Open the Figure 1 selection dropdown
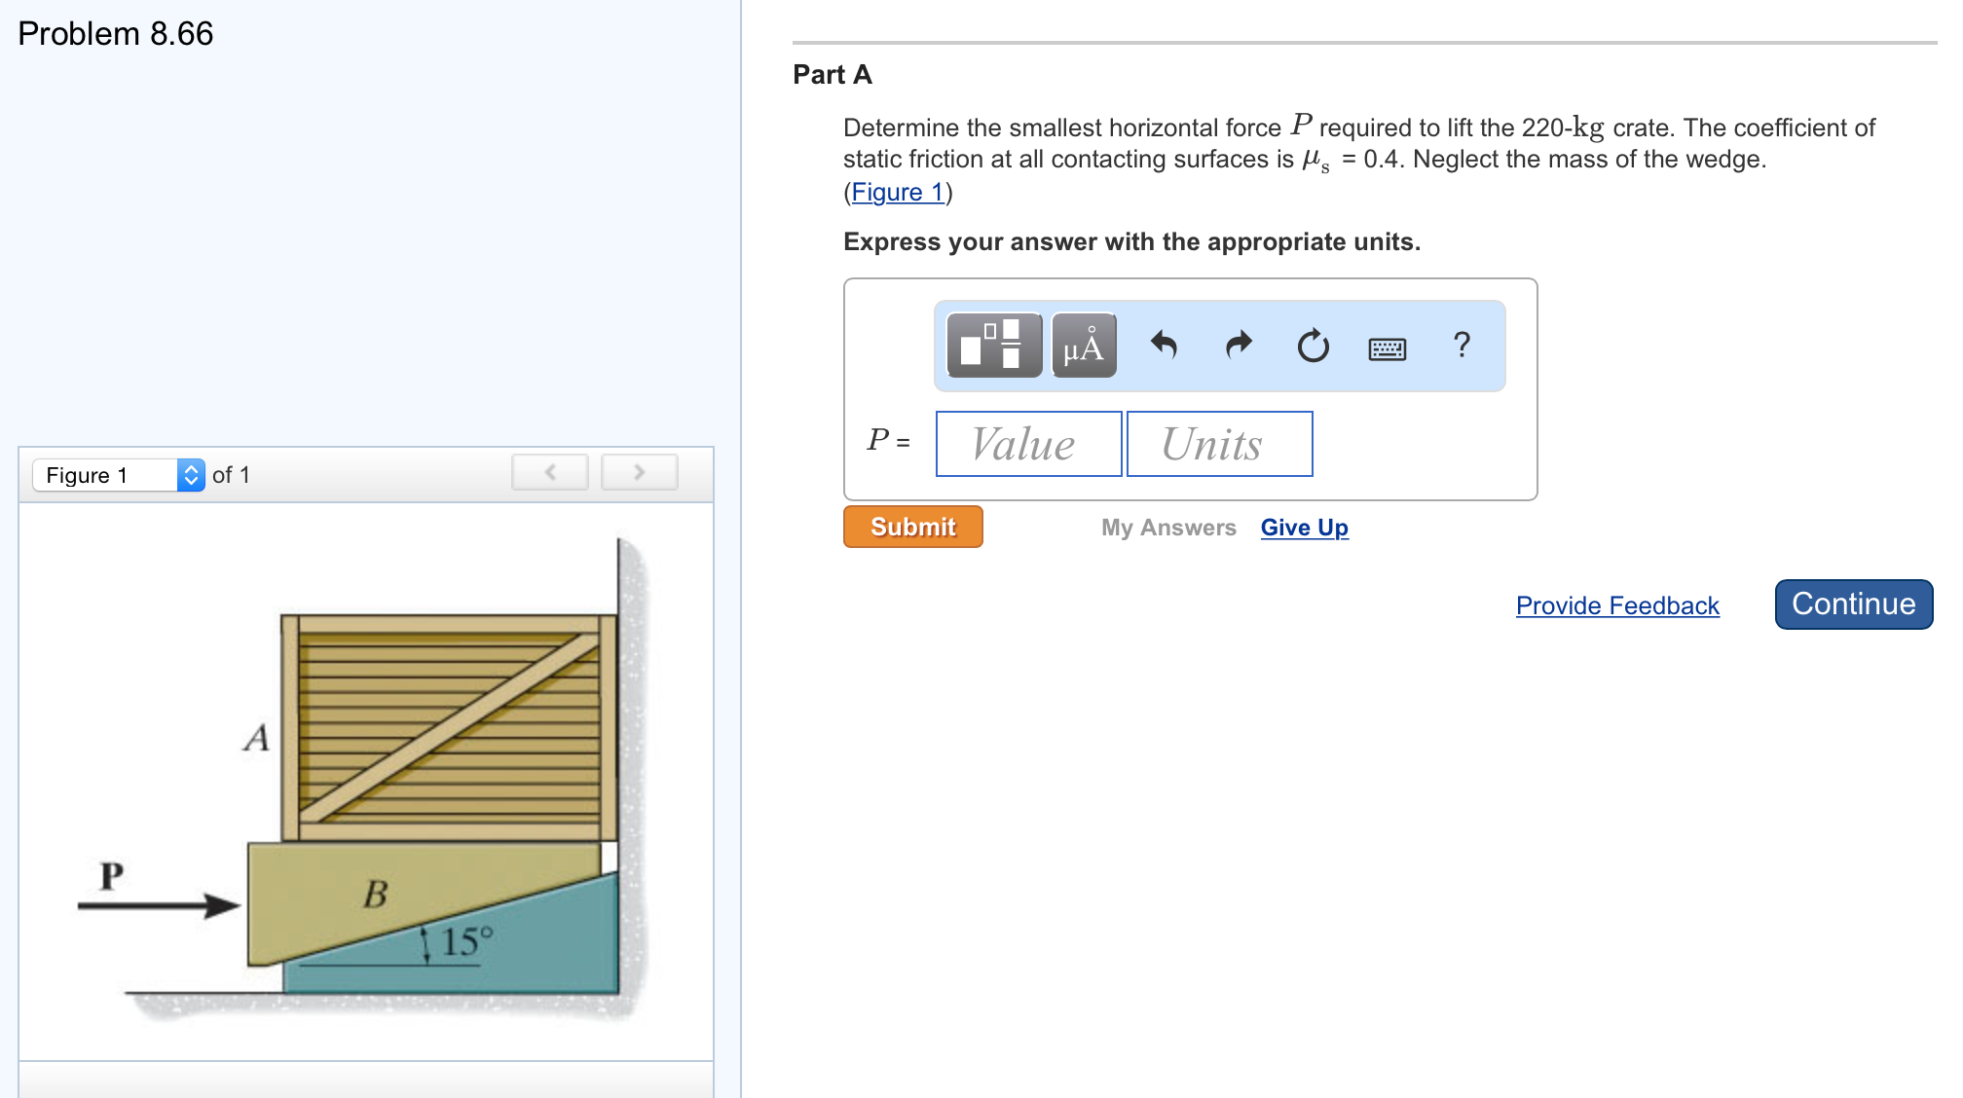This screenshot has height=1098, width=1963. 107,475
